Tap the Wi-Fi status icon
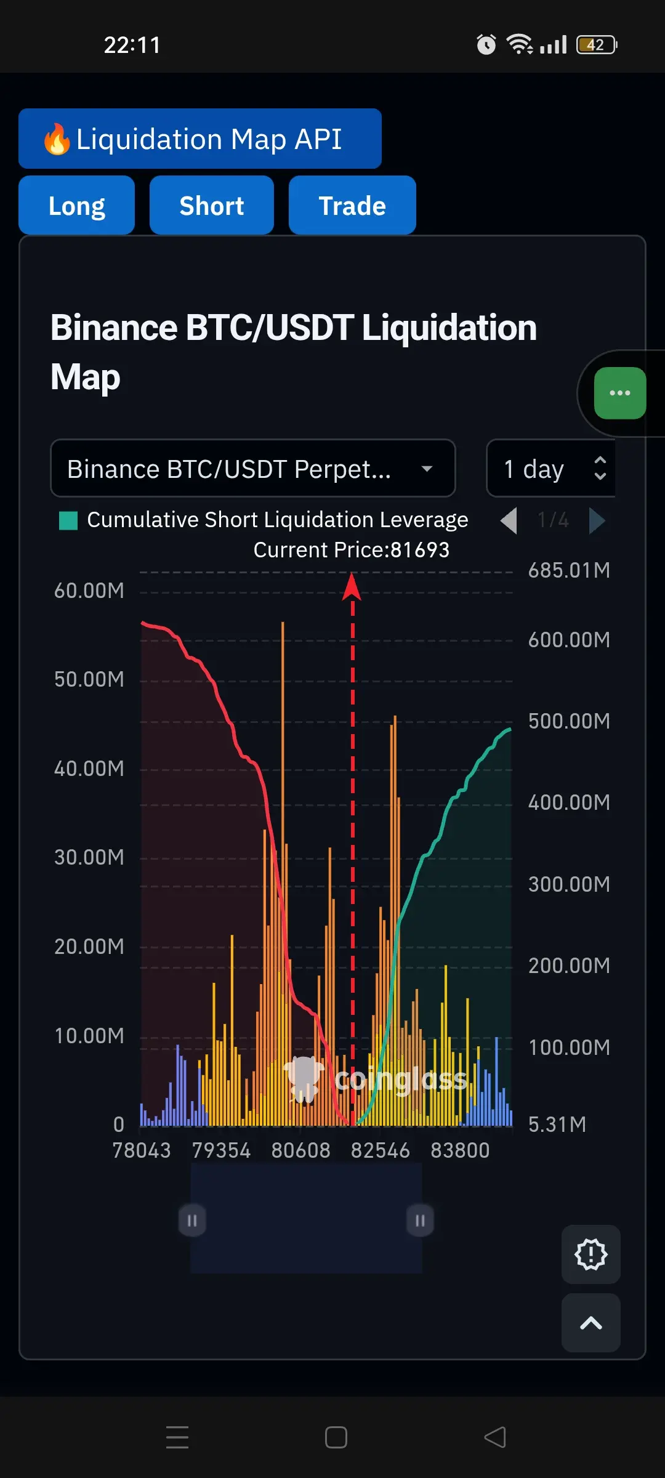The width and height of the screenshot is (665, 1478). pyautogui.click(x=519, y=44)
